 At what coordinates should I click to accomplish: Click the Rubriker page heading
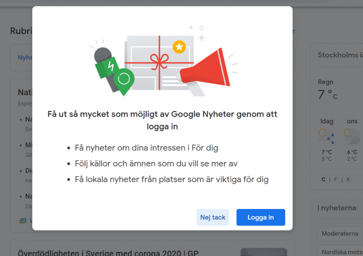[21, 31]
